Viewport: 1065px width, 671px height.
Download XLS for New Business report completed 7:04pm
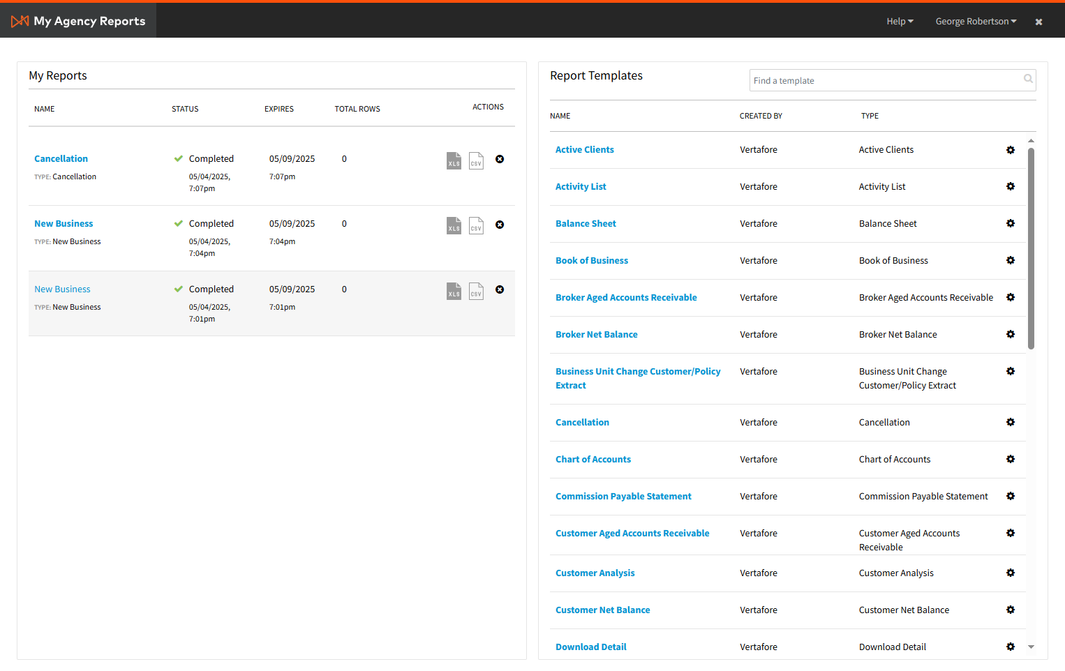click(454, 225)
